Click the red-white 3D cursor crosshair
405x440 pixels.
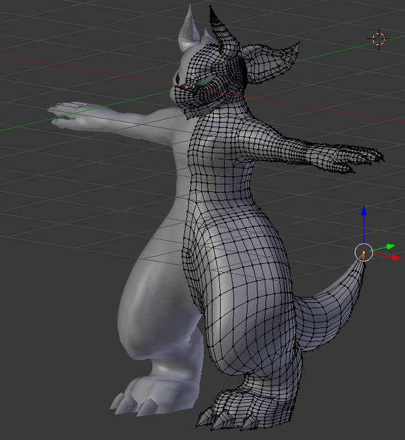378,39
